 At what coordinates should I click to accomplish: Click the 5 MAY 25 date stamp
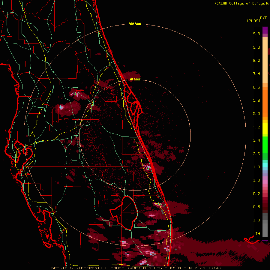click(x=195, y=268)
